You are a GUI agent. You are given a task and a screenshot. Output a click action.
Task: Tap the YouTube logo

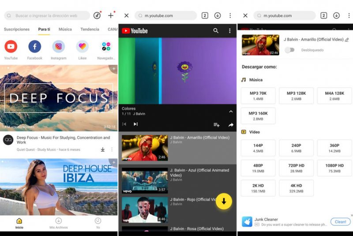(x=135, y=31)
